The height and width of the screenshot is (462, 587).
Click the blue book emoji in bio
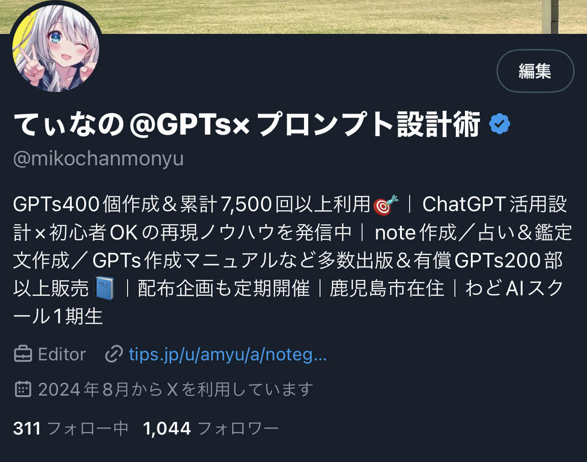tap(105, 288)
